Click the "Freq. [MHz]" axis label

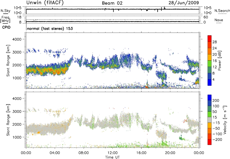5,19
